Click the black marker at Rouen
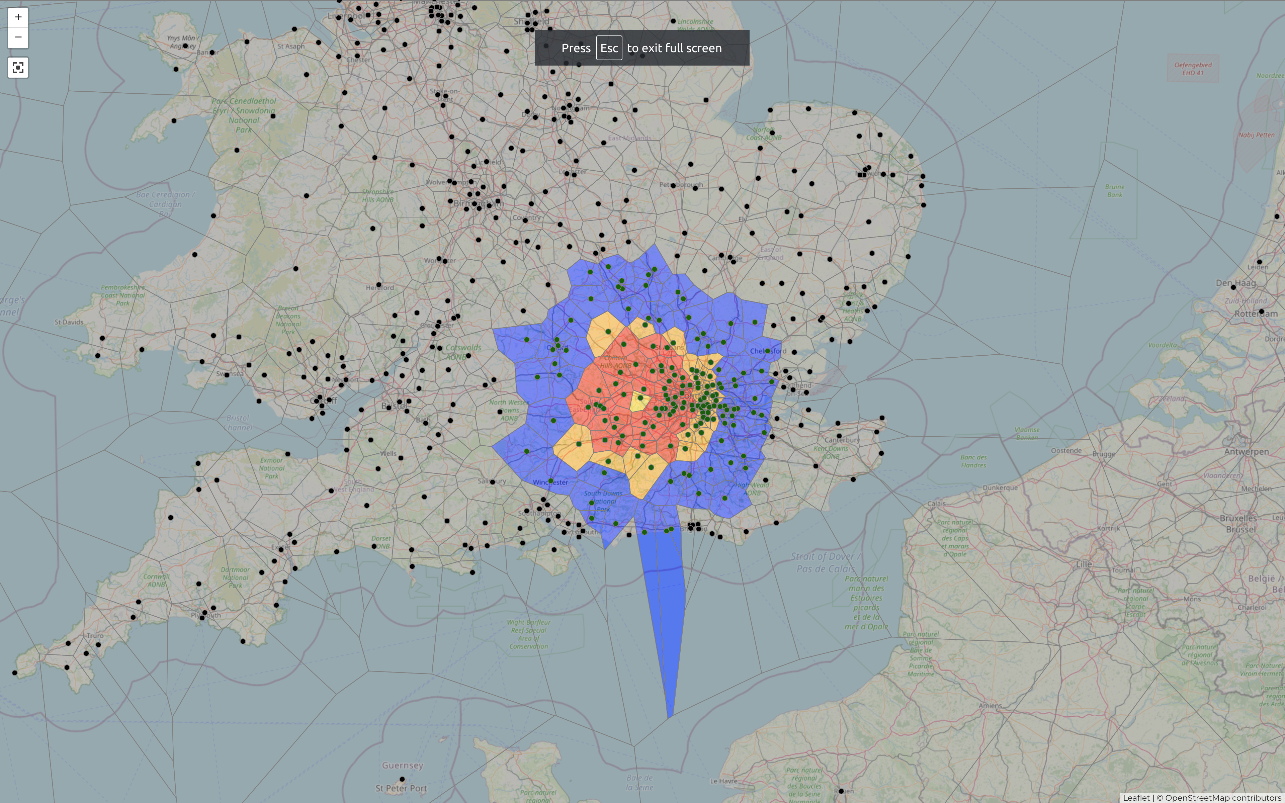The width and height of the screenshot is (1285, 803). 841,791
